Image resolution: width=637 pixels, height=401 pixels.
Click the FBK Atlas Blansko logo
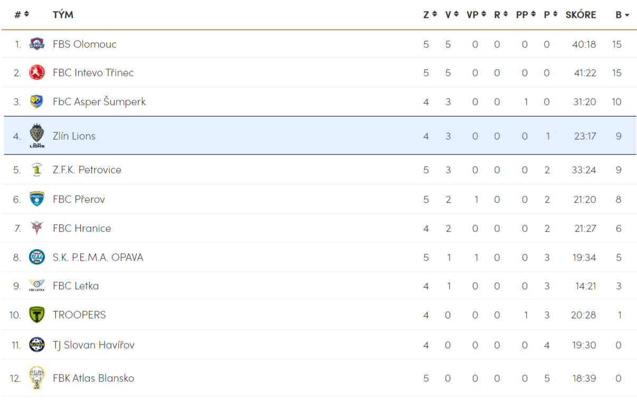pos(36,378)
